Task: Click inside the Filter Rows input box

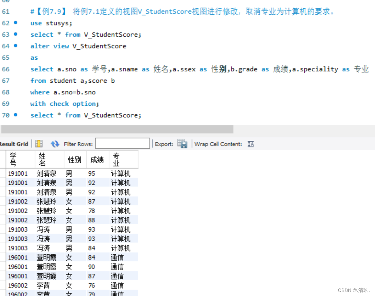Action: (x=122, y=143)
